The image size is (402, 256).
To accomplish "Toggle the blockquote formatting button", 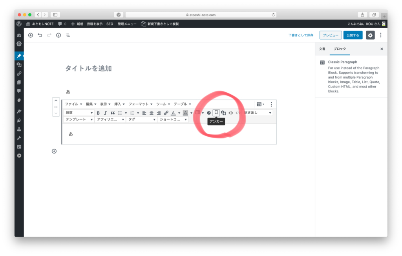I will [113, 113].
